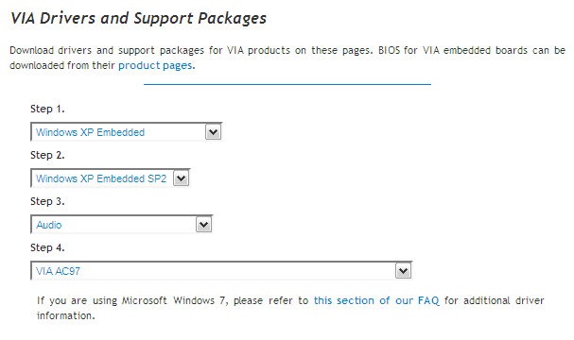Click the Microsoft Windows 7 note text
The height and width of the screenshot is (340, 574).
pos(290,308)
